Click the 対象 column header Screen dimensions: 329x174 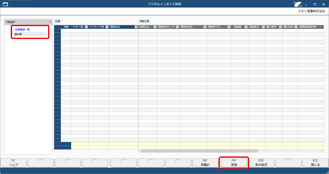coord(66,27)
